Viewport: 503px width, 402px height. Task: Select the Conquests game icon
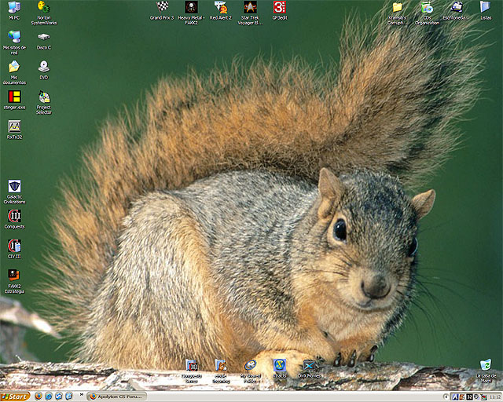(x=14, y=217)
